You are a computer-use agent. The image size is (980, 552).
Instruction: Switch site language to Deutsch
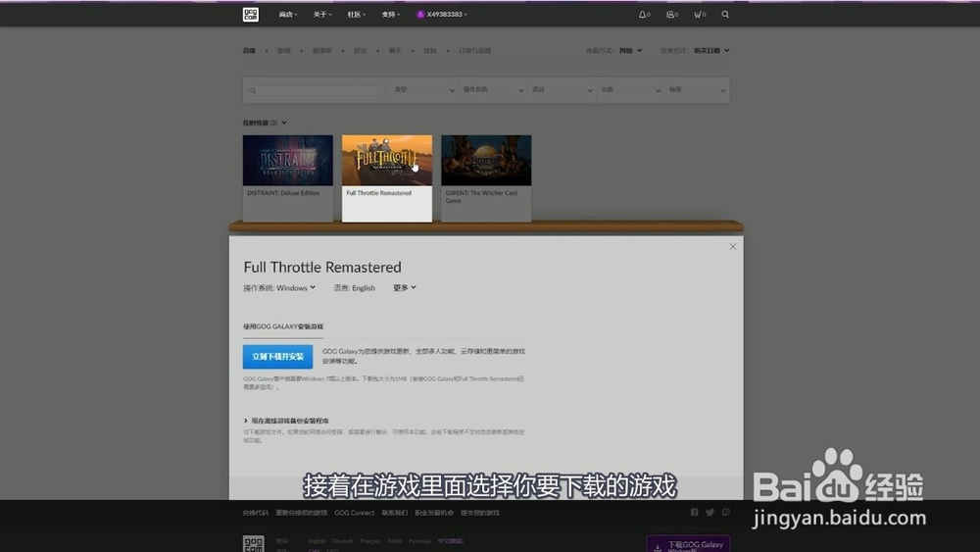(x=342, y=541)
